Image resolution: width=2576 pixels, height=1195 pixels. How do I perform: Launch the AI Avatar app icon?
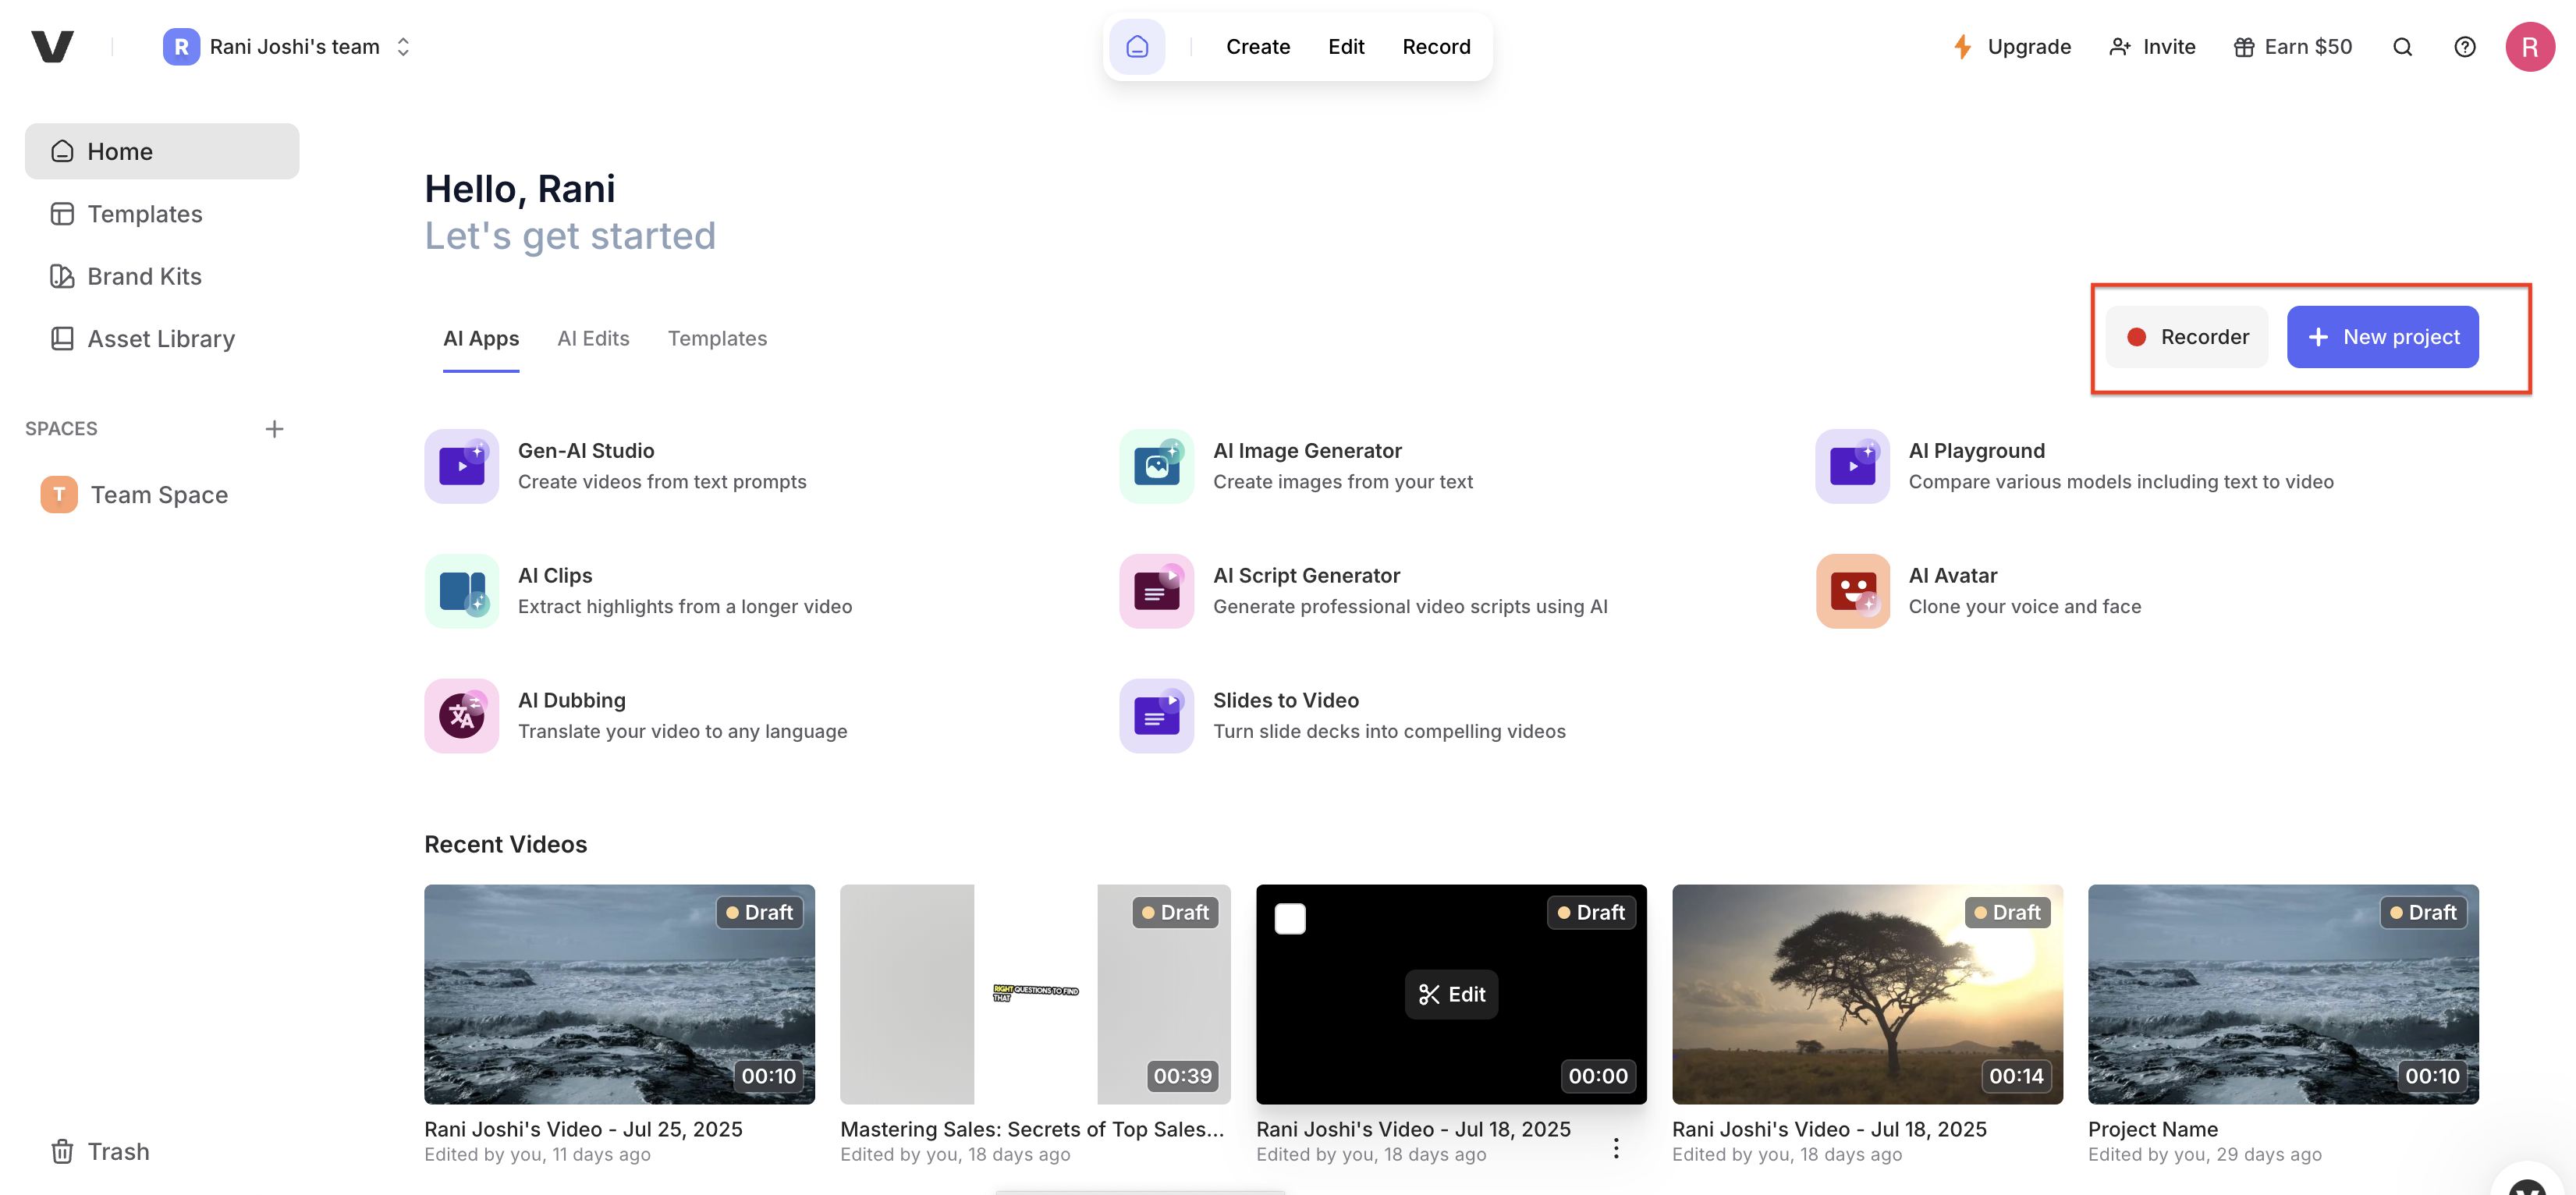[x=1852, y=591]
